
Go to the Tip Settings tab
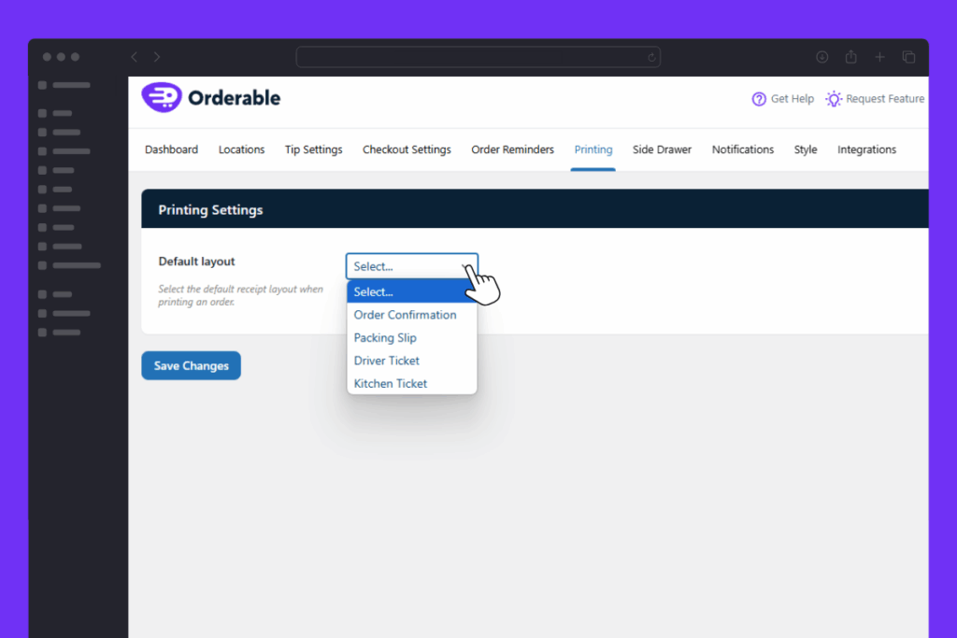pyautogui.click(x=313, y=149)
